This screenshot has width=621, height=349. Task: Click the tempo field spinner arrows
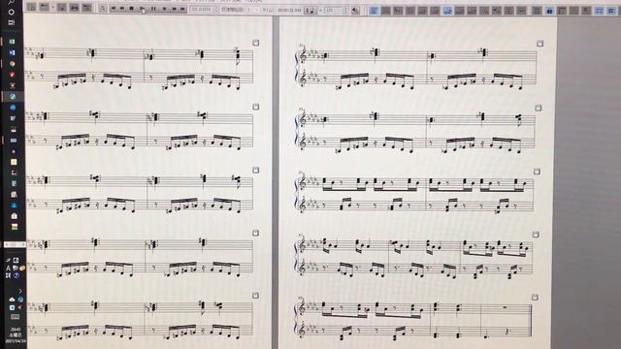[x=346, y=10]
